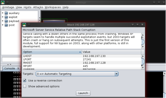Click the Value column header
Screen dimensions: 166x98
tap(111, 52)
